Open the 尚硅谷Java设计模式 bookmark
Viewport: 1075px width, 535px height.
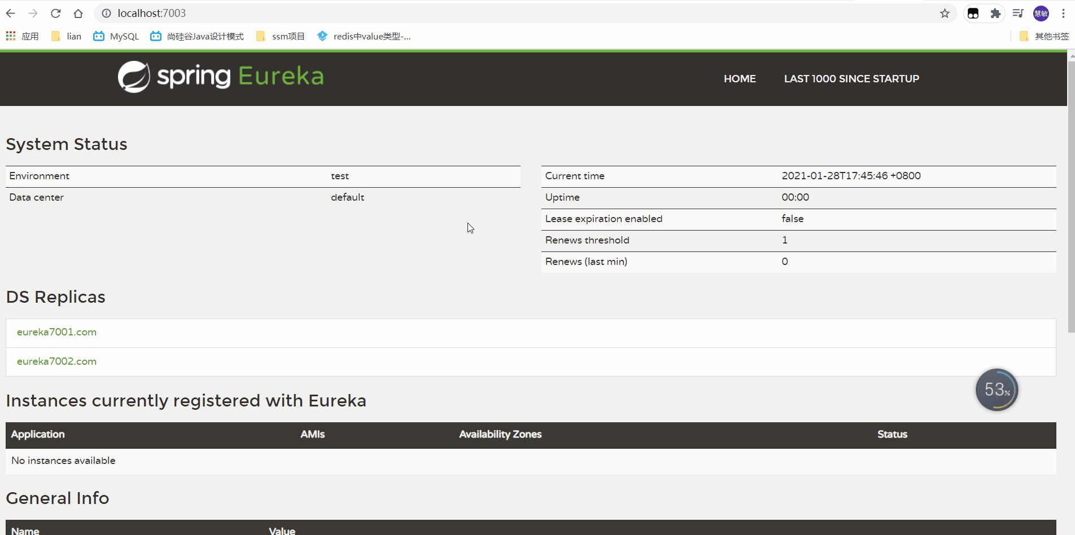(197, 36)
